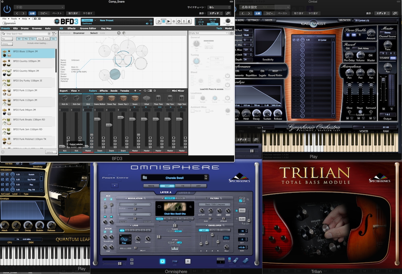Viewport: 402px width, 274px height.
Task: Toggle the Omnisphere SOLO button
Action: point(242,210)
